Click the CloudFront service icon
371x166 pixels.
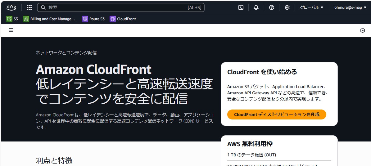(x=113, y=19)
